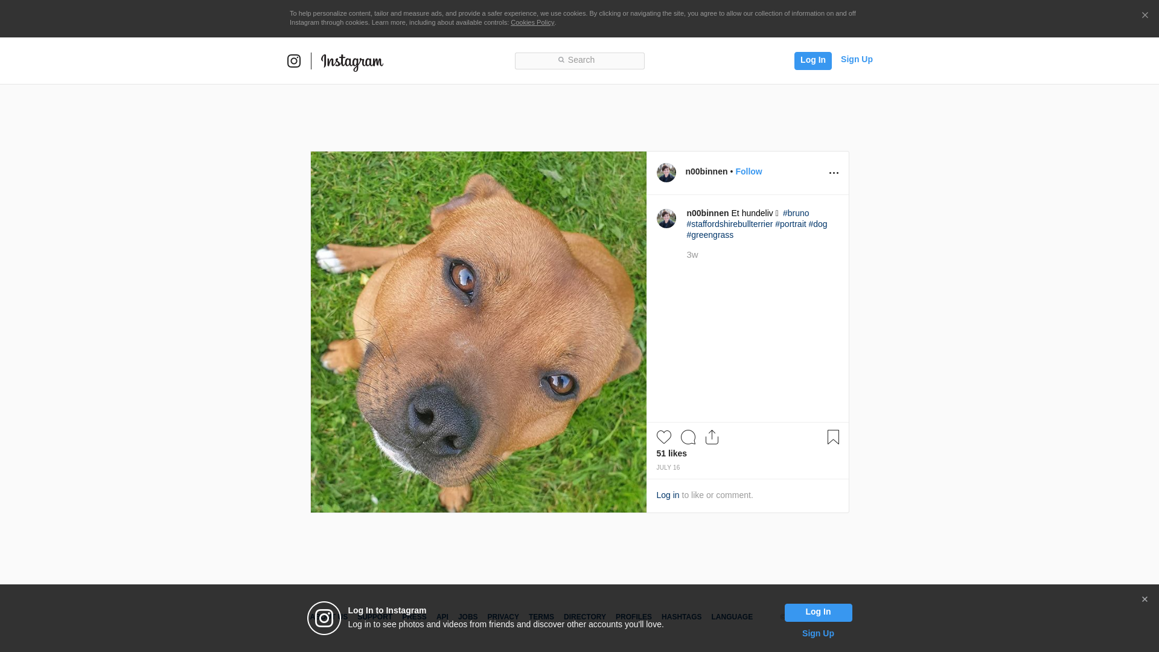Click n00binnen profile avatar in header
Viewport: 1159px width, 652px height.
coord(666,173)
